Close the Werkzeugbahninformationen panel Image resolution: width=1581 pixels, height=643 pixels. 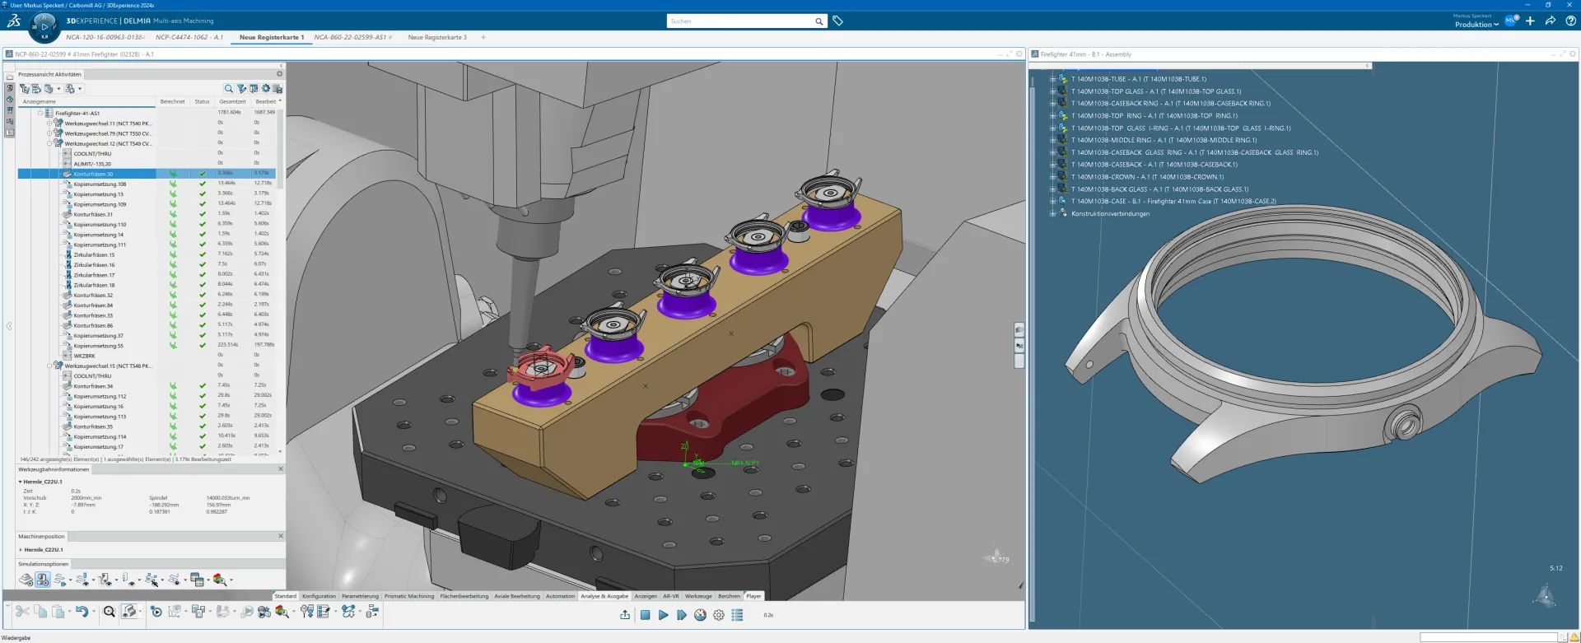281,469
